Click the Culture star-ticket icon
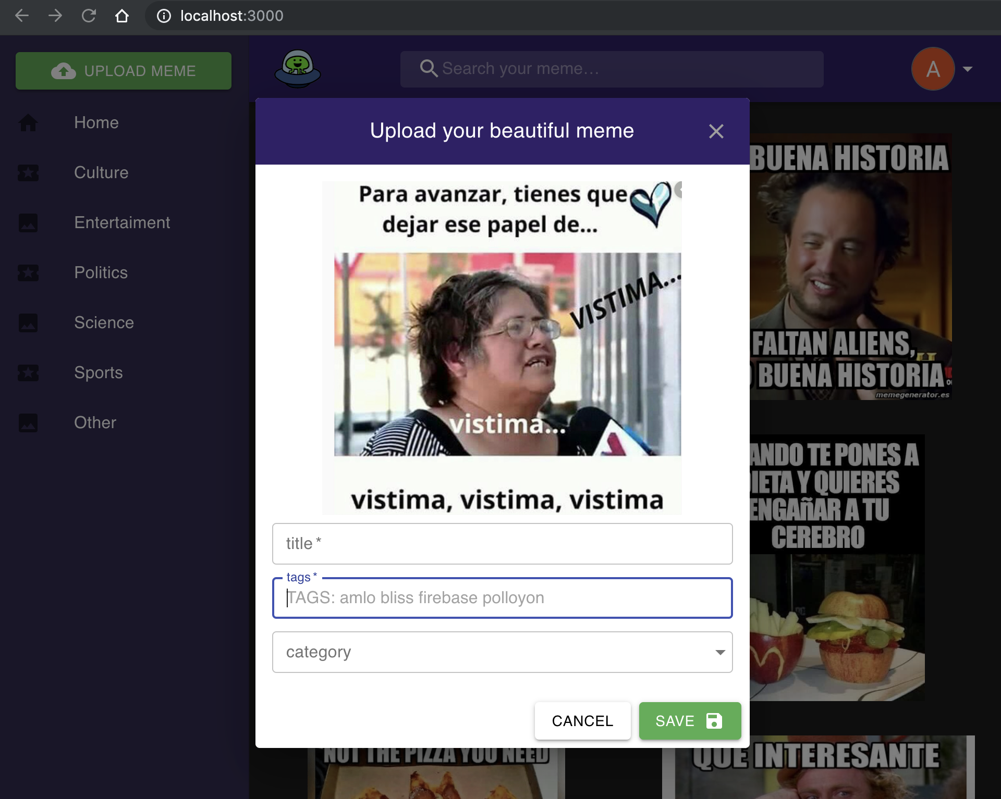This screenshot has width=1001, height=799. 28,173
